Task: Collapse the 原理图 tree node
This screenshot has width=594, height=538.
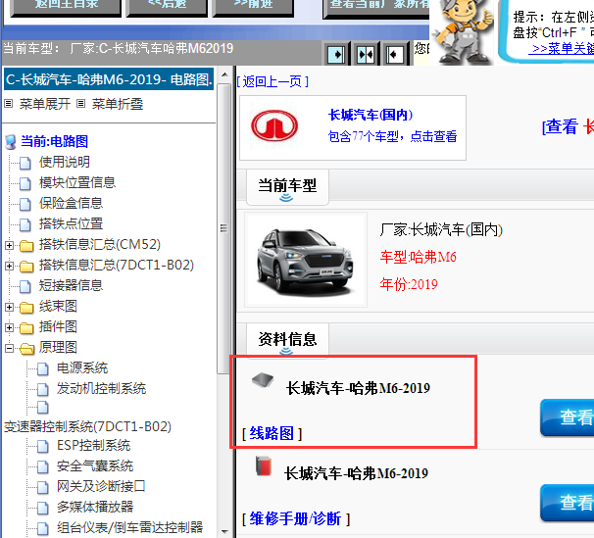Action: pos(10,348)
